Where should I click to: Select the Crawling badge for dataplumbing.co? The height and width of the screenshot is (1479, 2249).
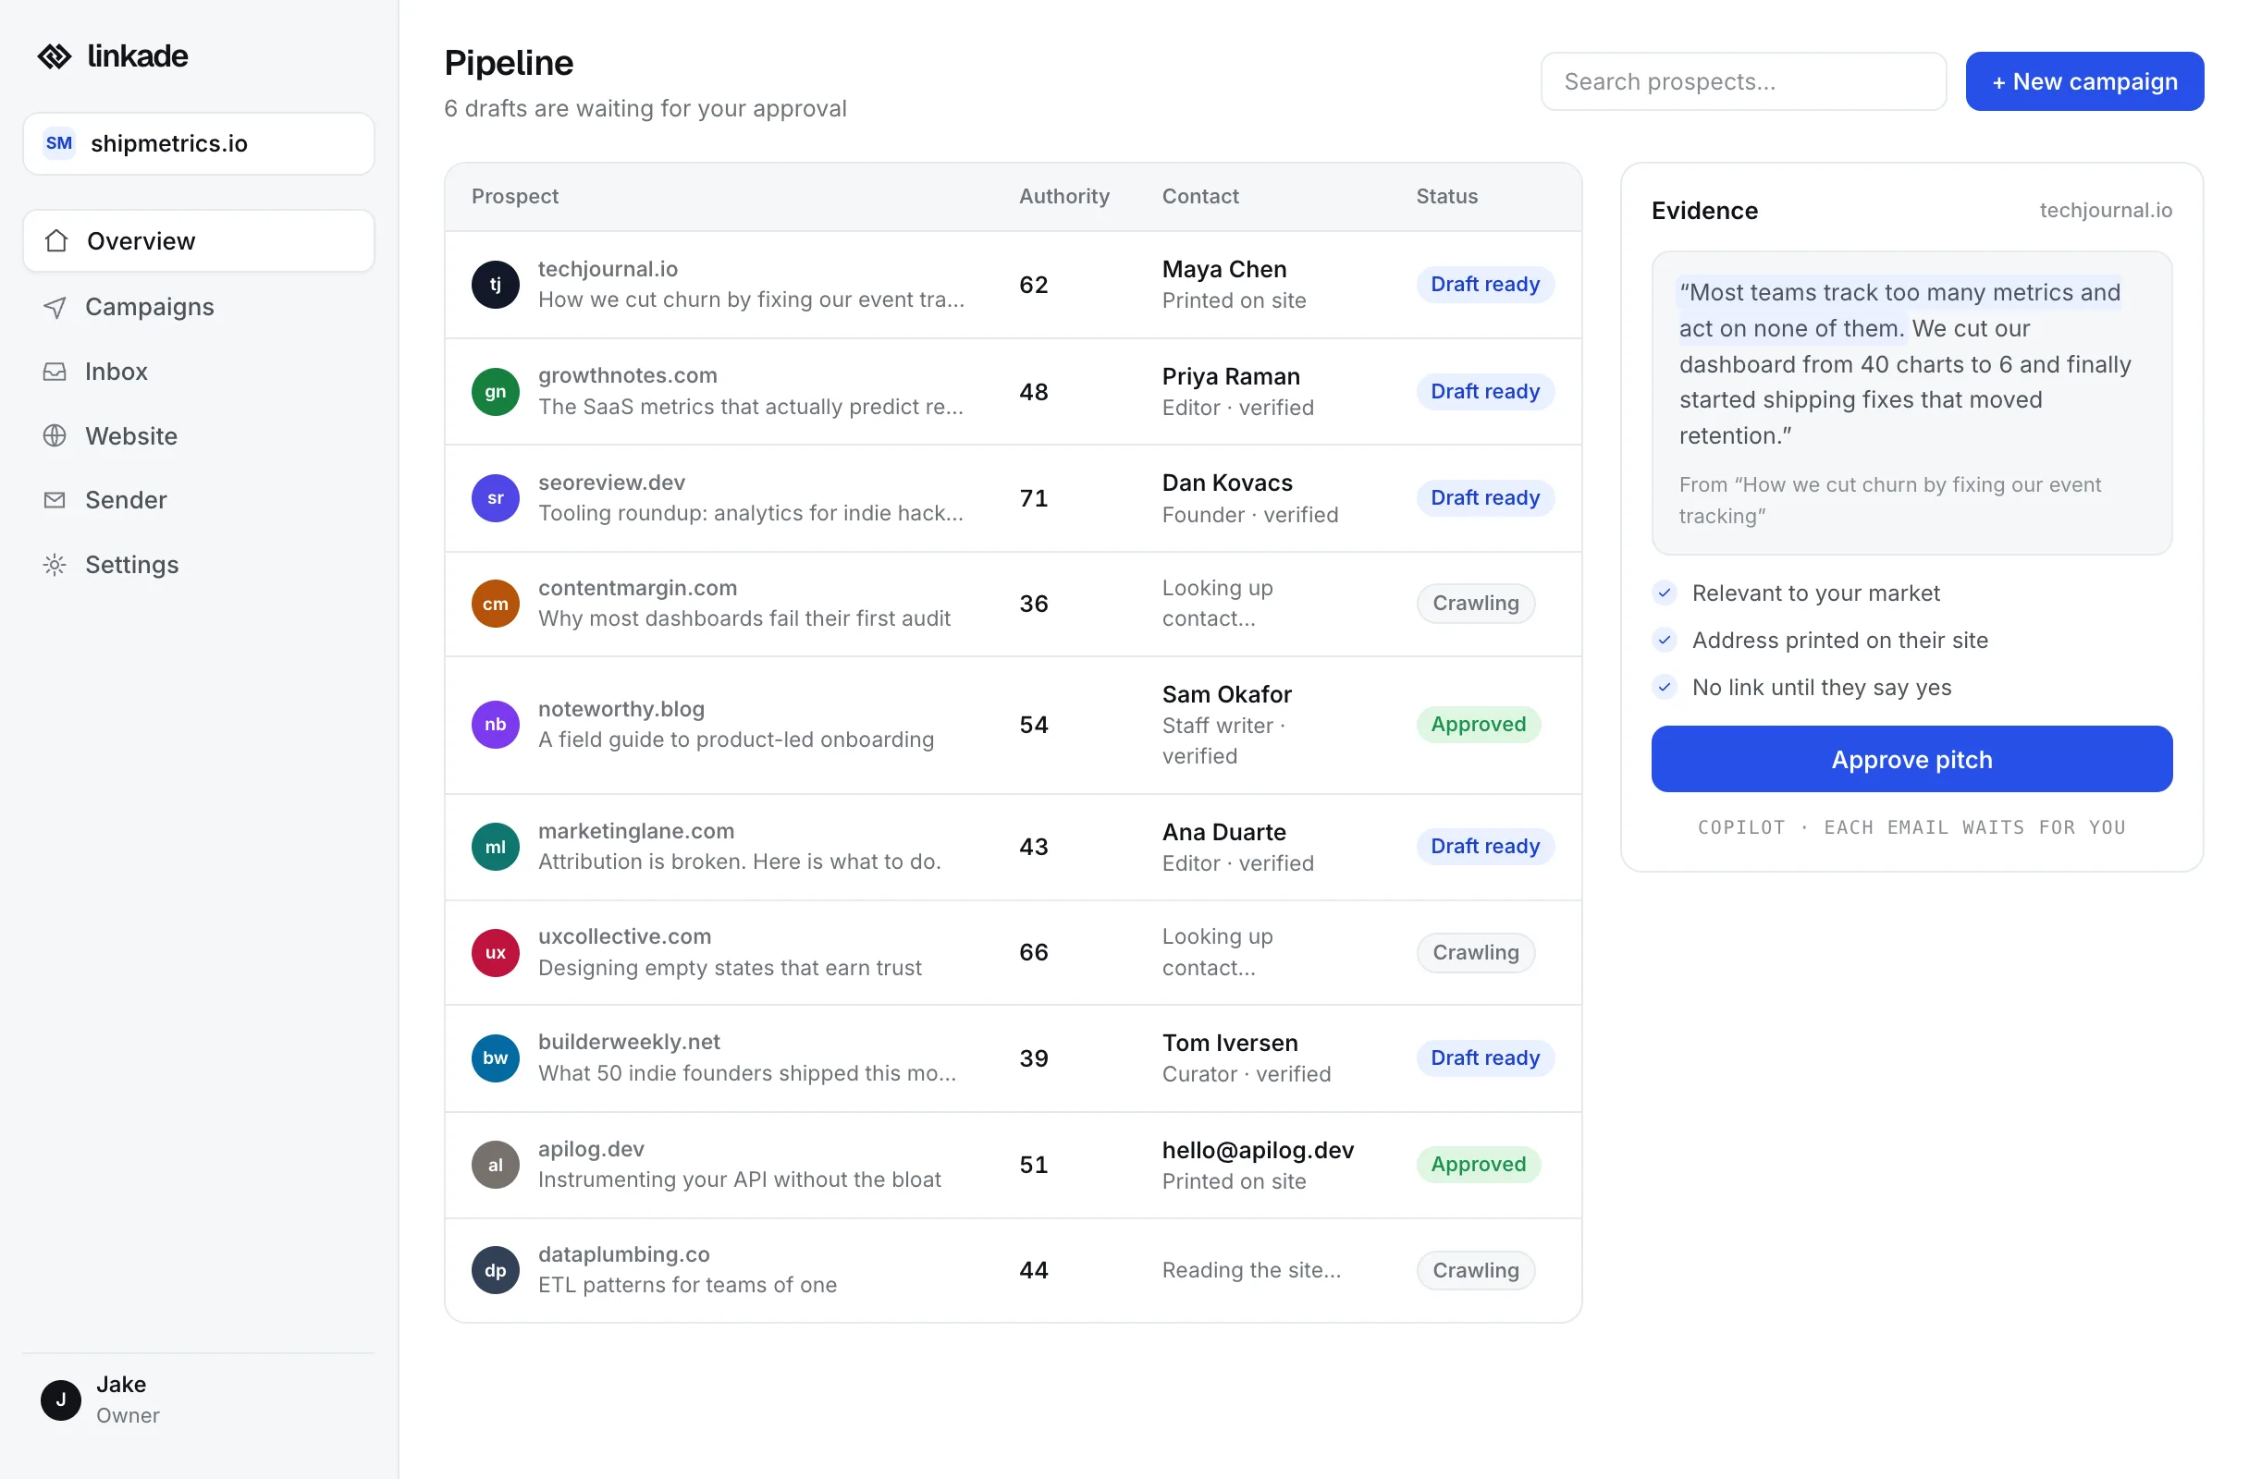coord(1475,1270)
